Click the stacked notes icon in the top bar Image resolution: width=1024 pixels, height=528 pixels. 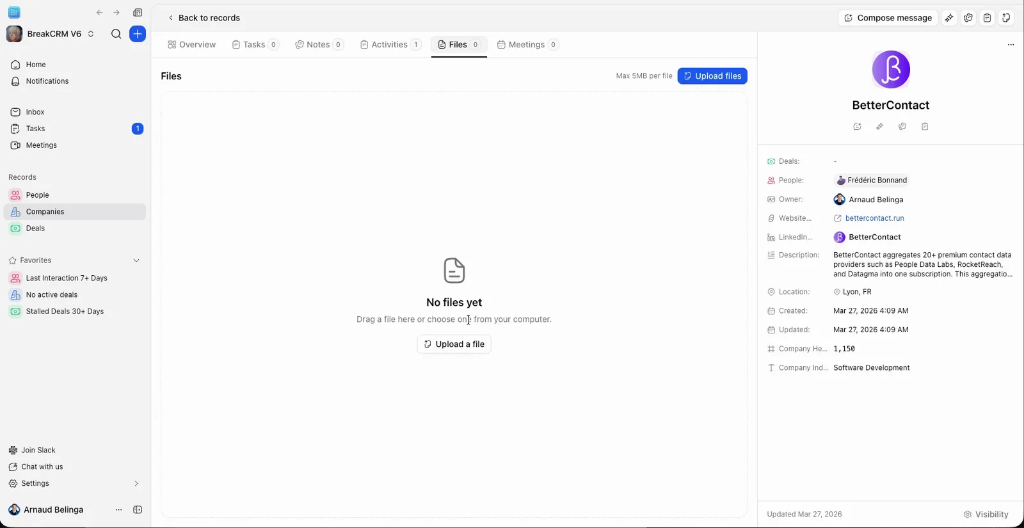(x=968, y=18)
